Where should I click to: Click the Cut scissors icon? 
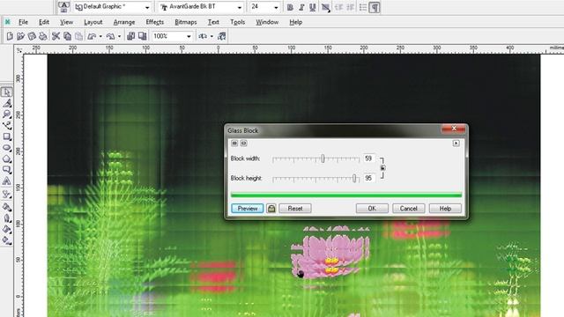[56, 36]
